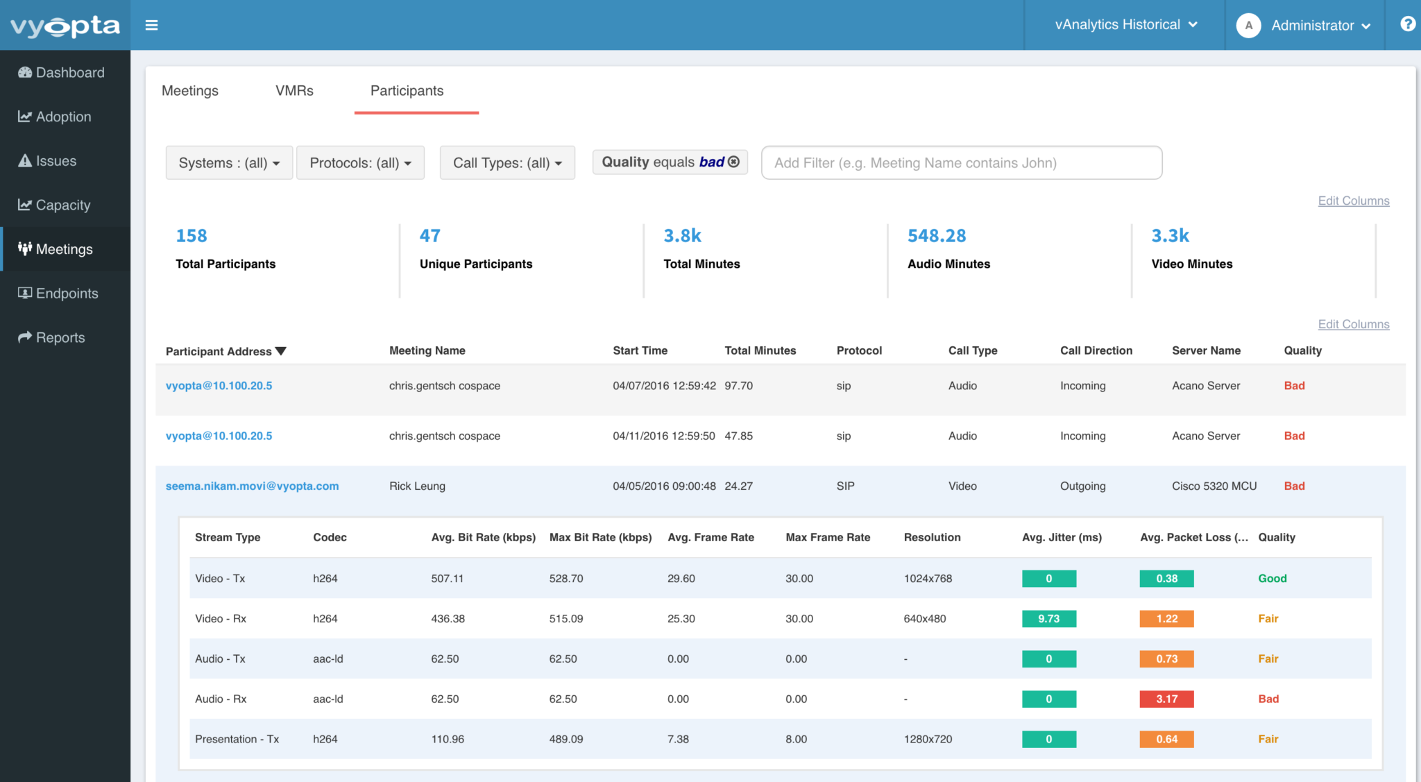Viewport: 1421px width, 782px height.
Task: Click the red 3.17 packet loss badge
Action: tap(1166, 699)
